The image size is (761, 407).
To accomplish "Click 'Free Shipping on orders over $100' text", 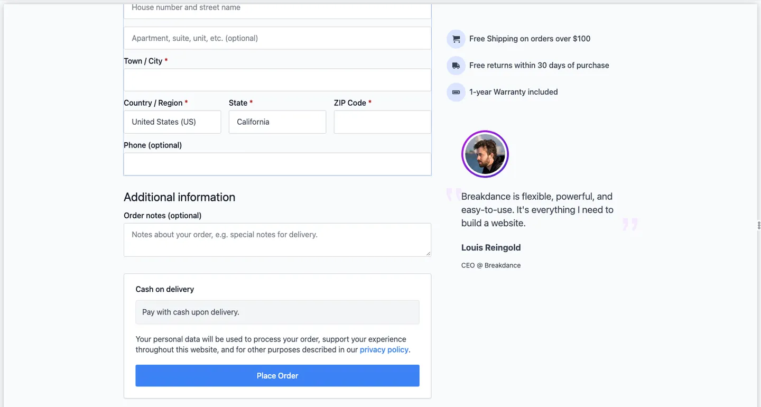I will click(x=530, y=39).
